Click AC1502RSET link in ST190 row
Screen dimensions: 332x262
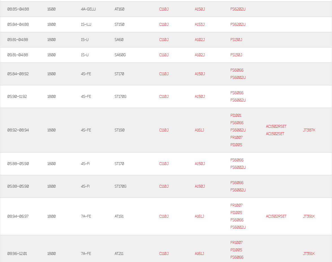[x=276, y=127]
